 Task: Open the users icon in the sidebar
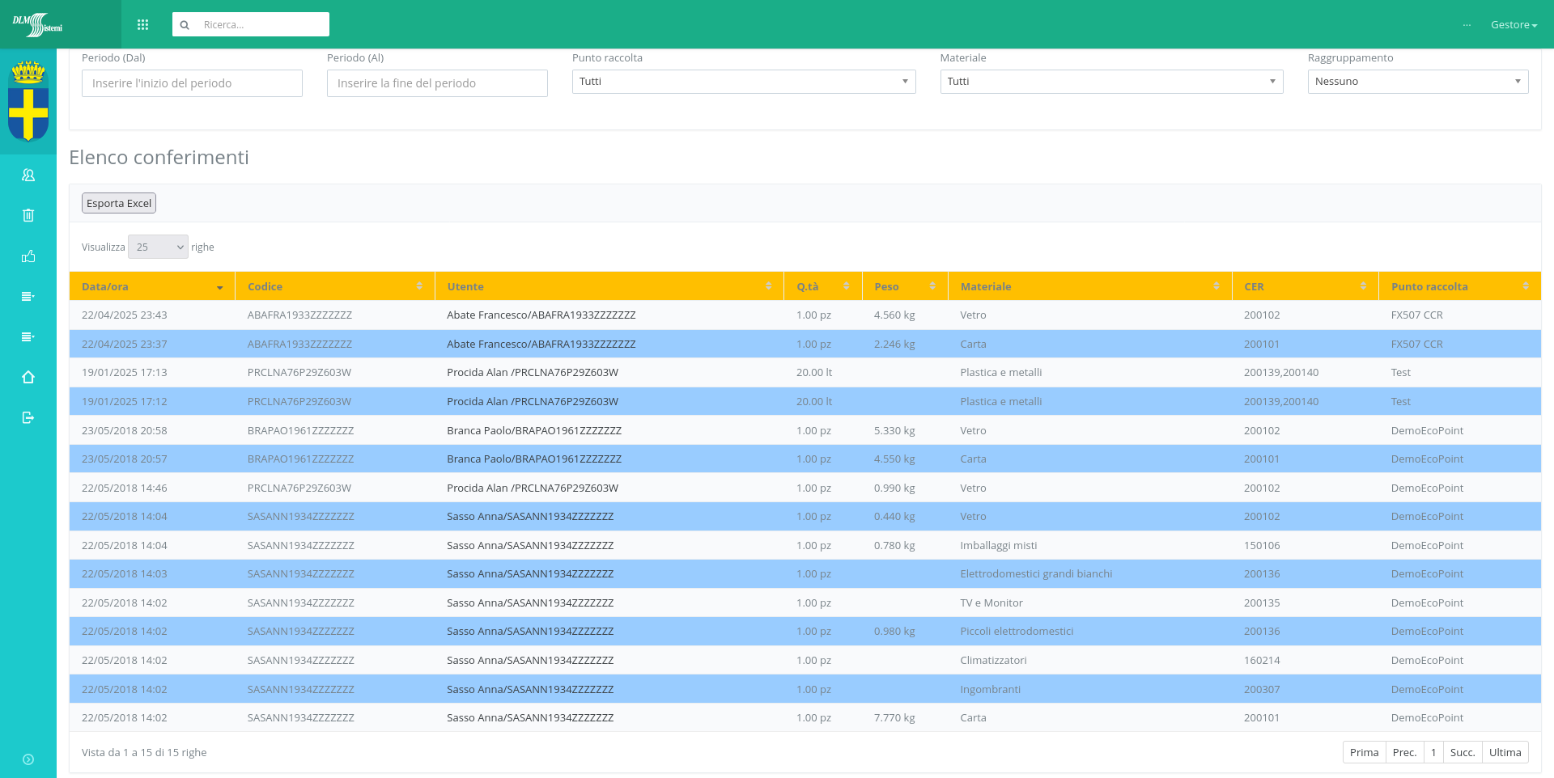[x=28, y=175]
